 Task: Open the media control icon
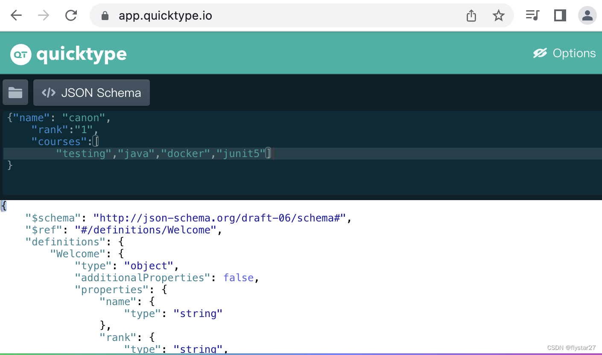532,16
